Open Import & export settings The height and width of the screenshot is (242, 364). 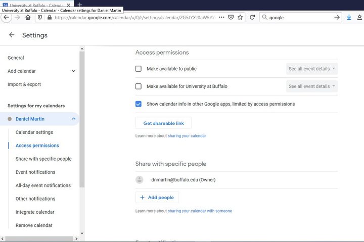24,84
